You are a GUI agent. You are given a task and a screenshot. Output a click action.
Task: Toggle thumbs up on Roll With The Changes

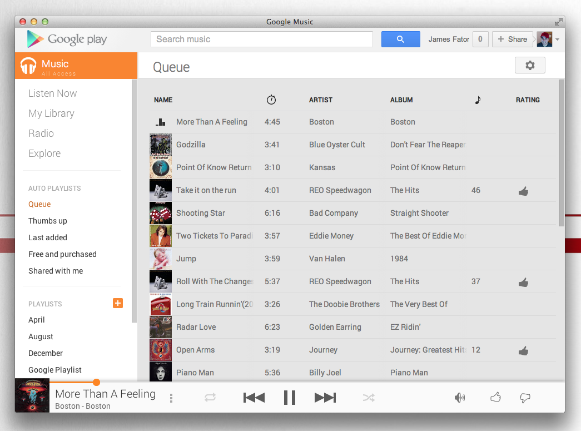pos(524,283)
